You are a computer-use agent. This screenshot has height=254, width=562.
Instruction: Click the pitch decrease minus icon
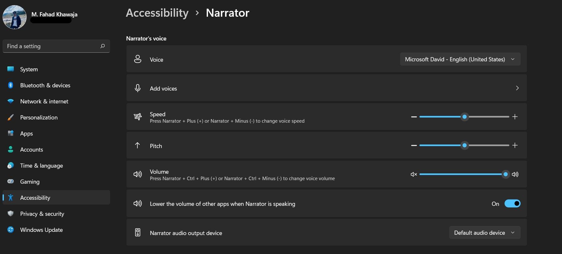[x=414, y=145]
